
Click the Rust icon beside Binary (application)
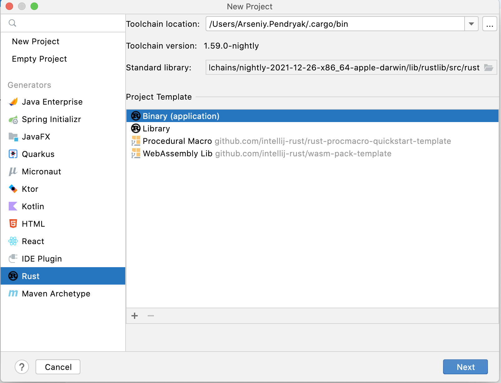(x=136, y=116)
